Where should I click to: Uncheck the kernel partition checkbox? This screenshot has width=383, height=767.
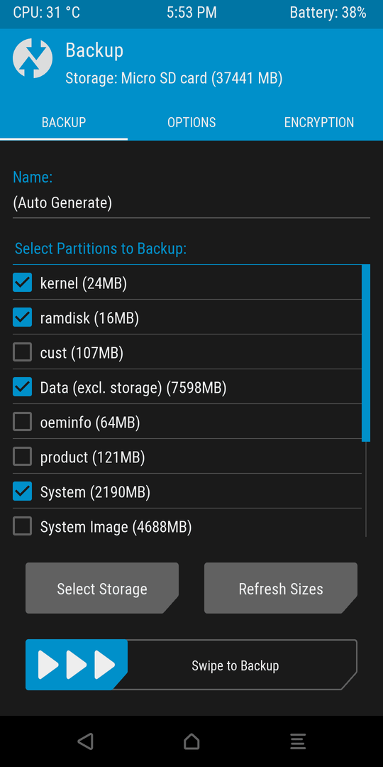pos(23,283)
